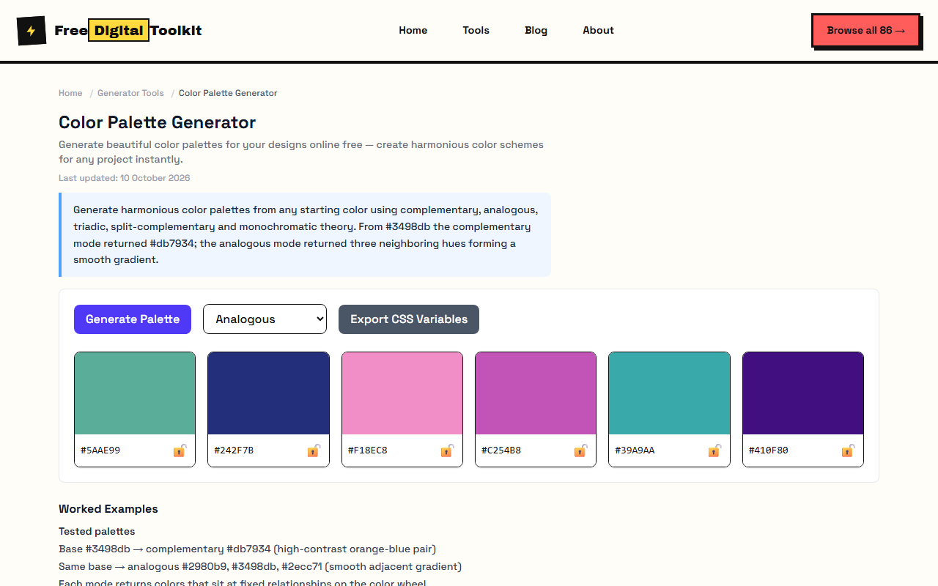Select the green #5AAE99 color swatch
Image resolution: width=938 pixels, height=586 pixels.
coord(135,393)
